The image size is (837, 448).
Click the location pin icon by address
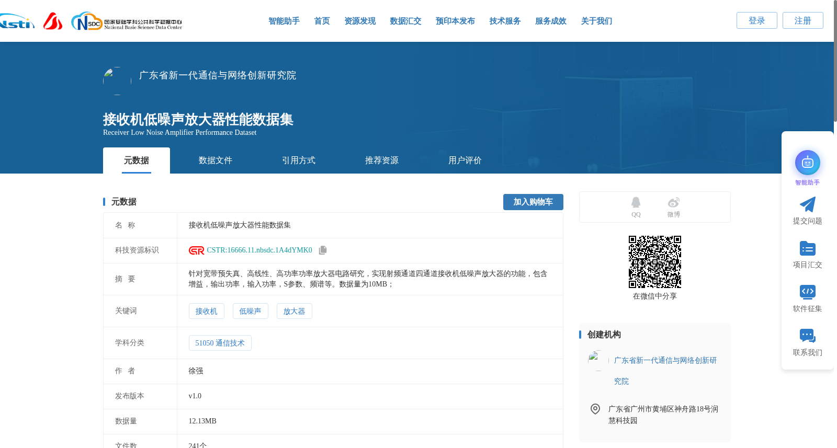coord(595,409)
